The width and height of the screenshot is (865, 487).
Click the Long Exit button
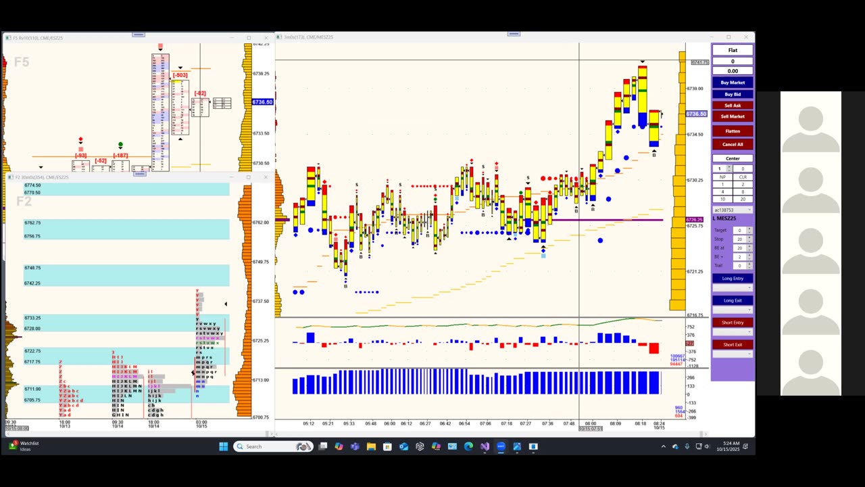[733, 300]
